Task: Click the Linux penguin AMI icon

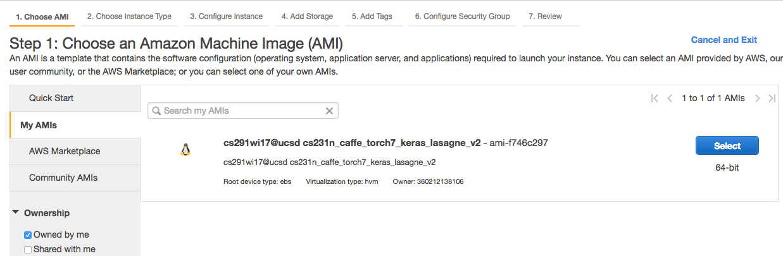Action: 185,150
